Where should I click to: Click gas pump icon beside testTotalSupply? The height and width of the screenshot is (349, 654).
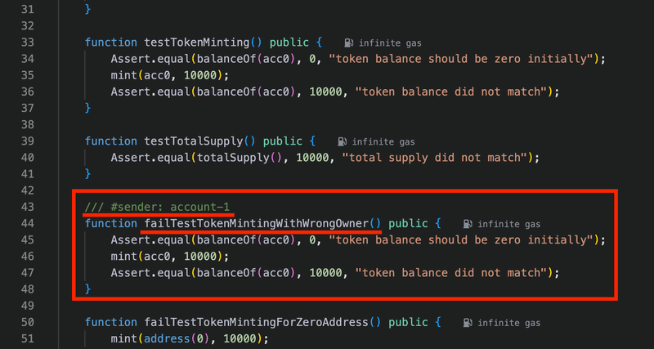click(x=342, y=141)
